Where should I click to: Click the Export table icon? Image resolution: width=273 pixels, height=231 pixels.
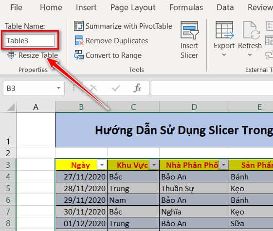224,30
